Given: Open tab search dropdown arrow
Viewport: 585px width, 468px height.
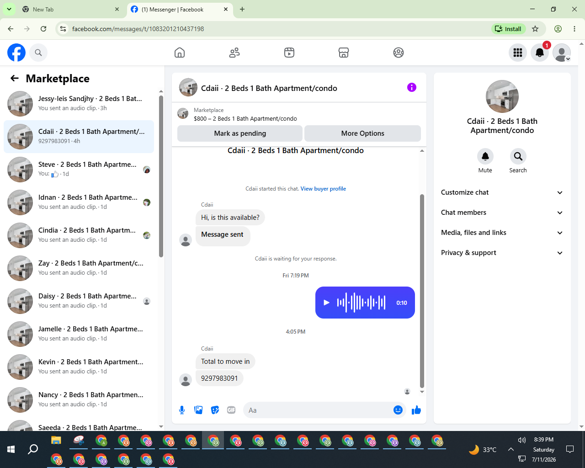Looking at the screenshot, I should point(9,9).
